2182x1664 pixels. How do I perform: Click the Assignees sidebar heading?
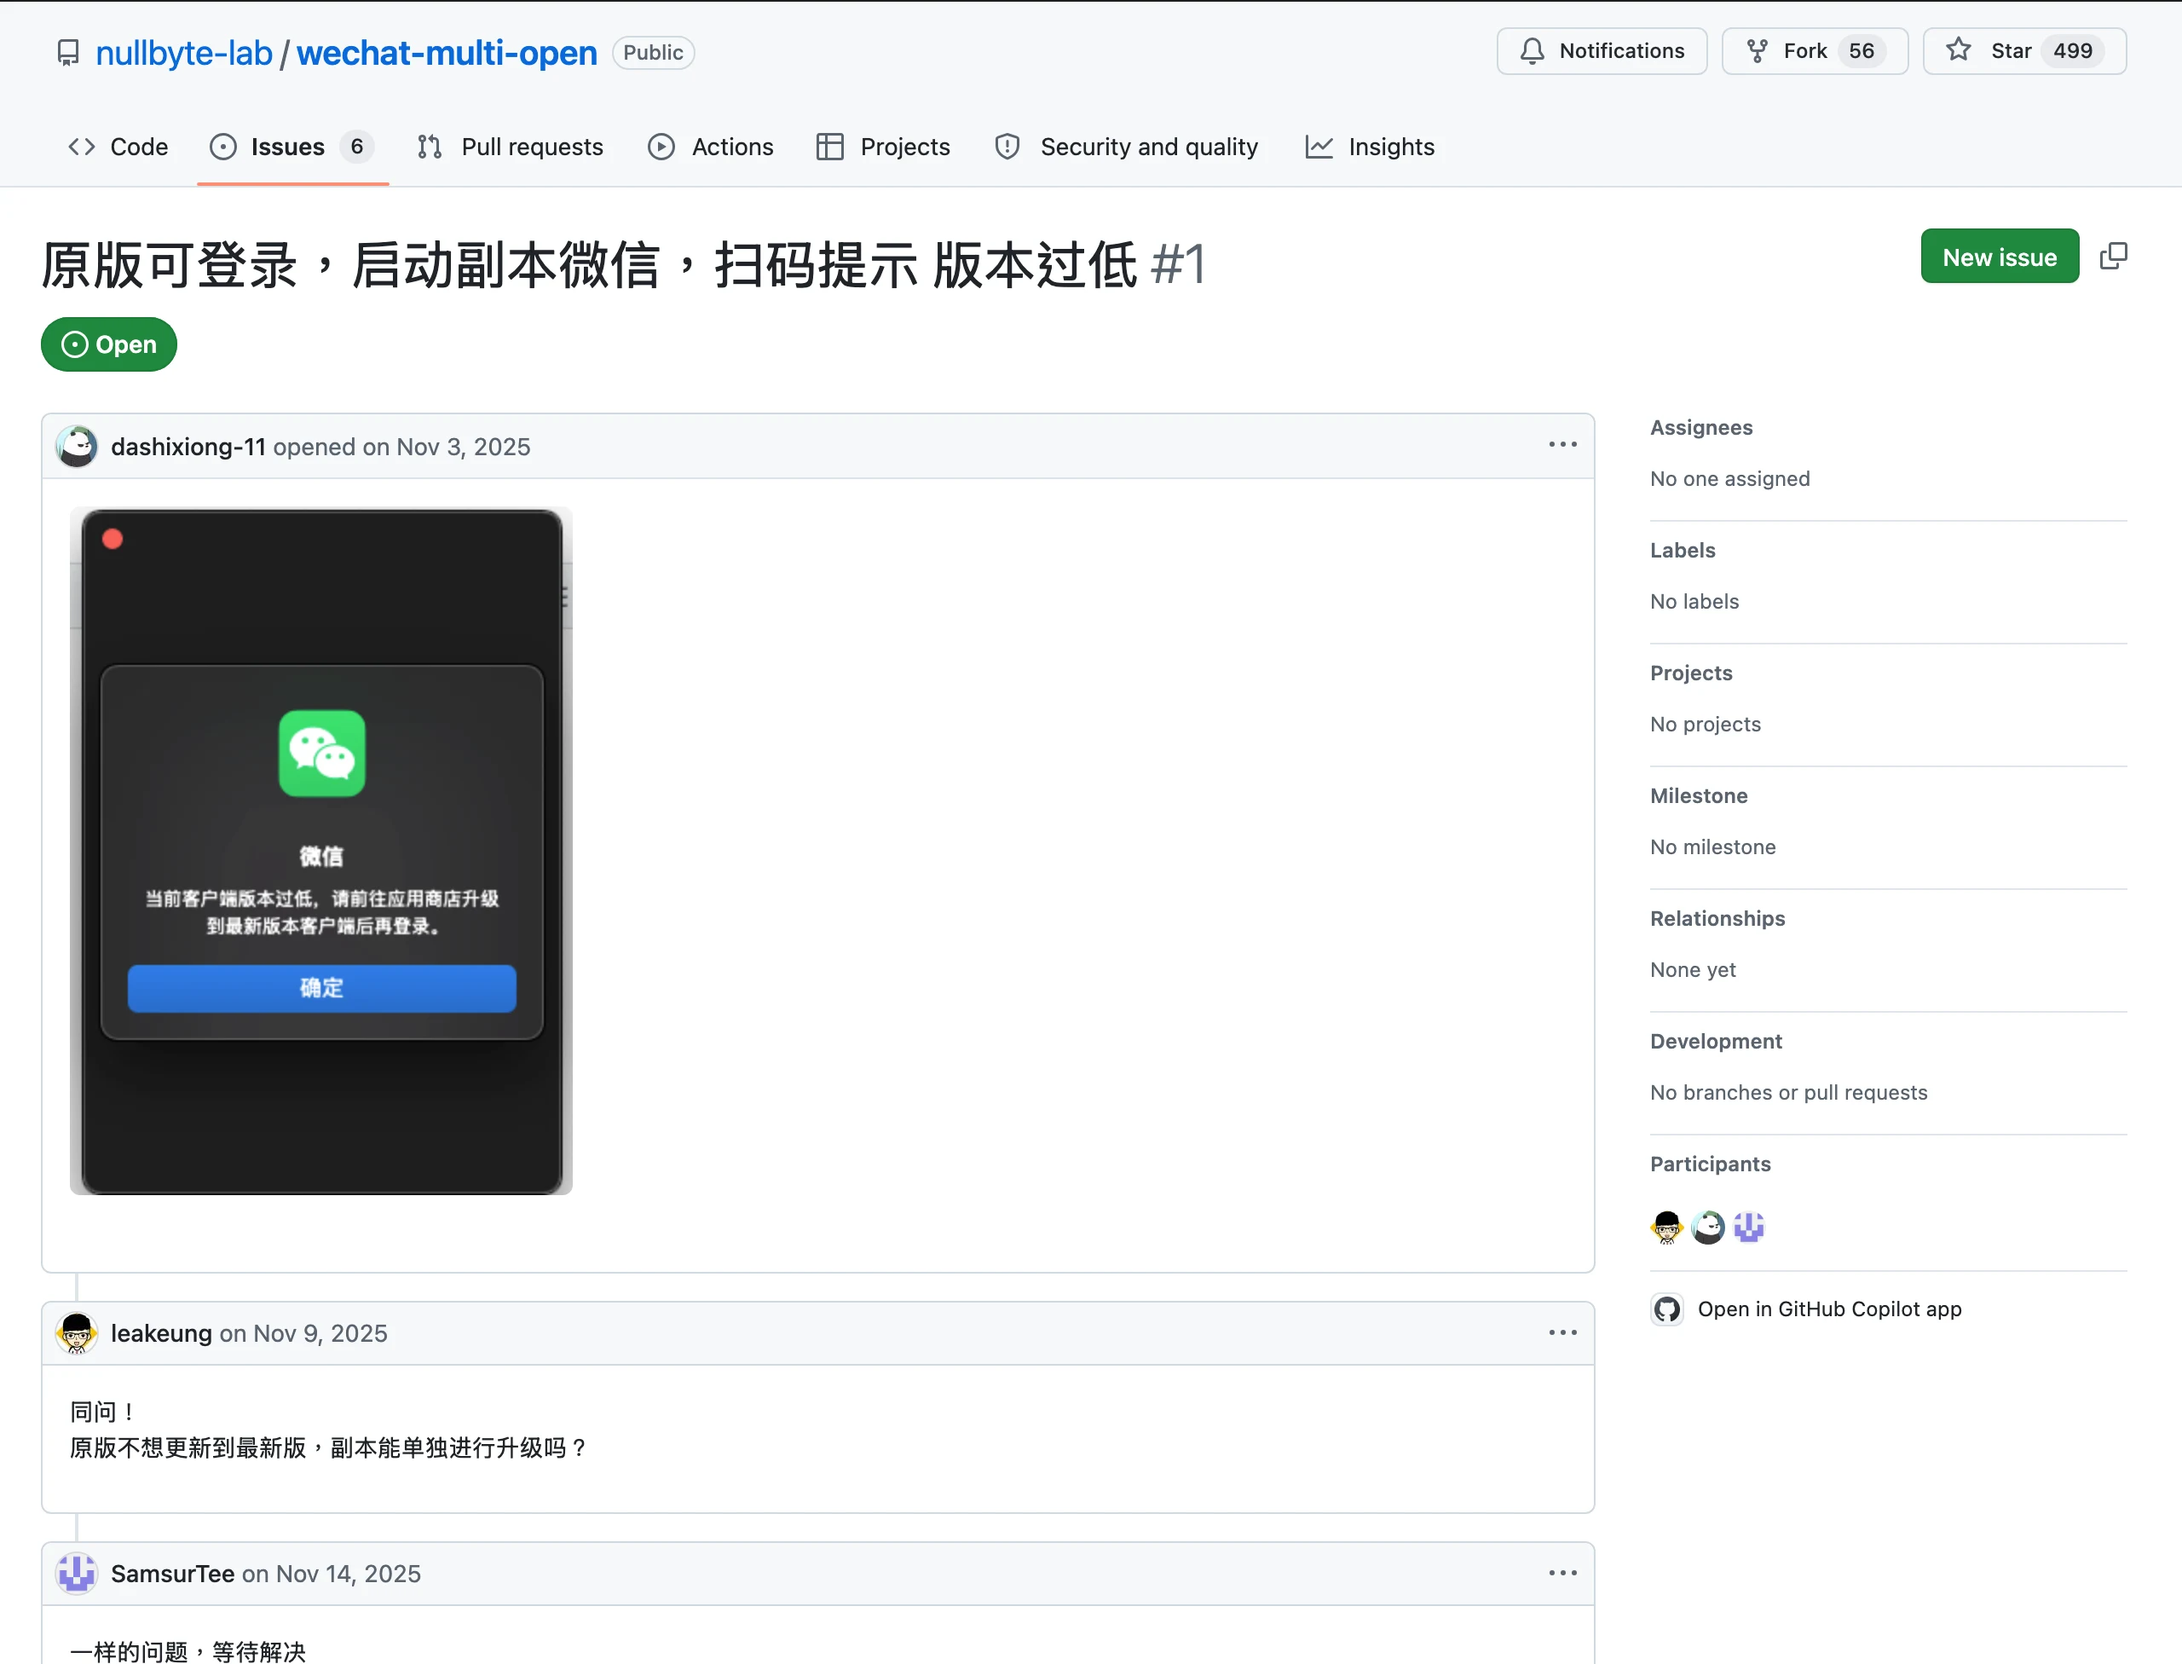click(1700, 428)
